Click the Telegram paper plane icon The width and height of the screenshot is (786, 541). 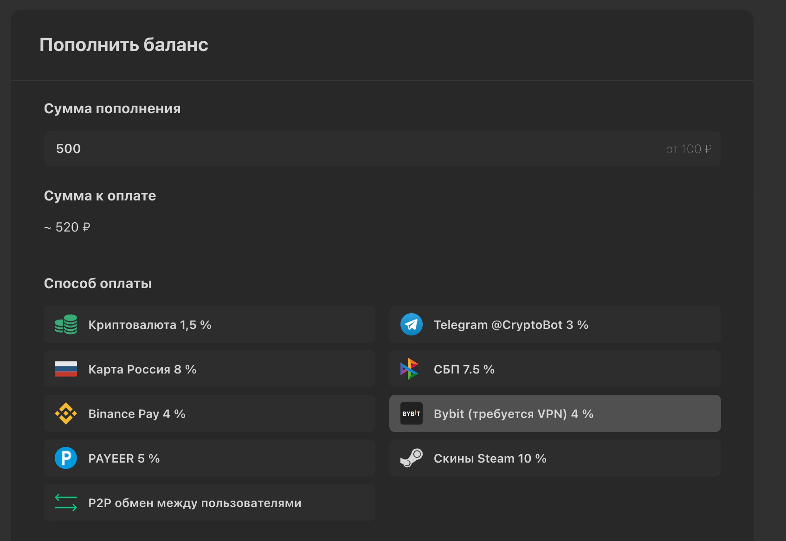pyautogui.click(x=411, y=324)
